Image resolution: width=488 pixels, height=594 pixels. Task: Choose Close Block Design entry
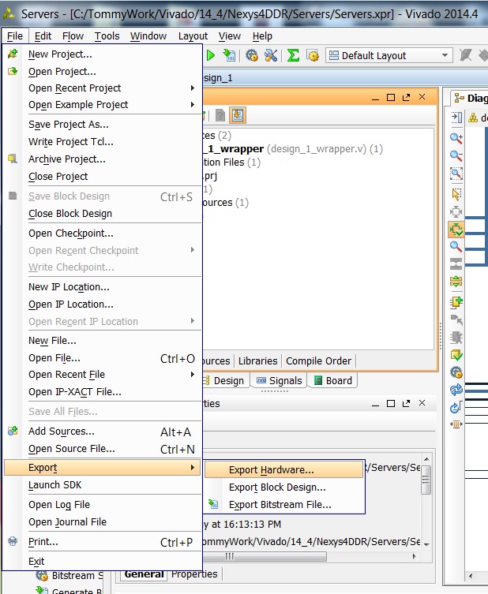(103, 214)
